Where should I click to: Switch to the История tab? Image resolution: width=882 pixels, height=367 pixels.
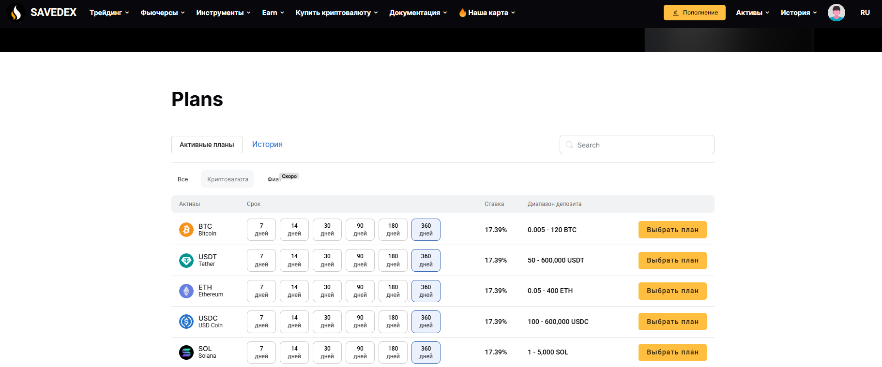[x=267, y=144]
